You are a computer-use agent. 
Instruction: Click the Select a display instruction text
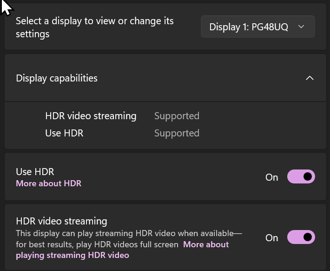coord(95,27)
